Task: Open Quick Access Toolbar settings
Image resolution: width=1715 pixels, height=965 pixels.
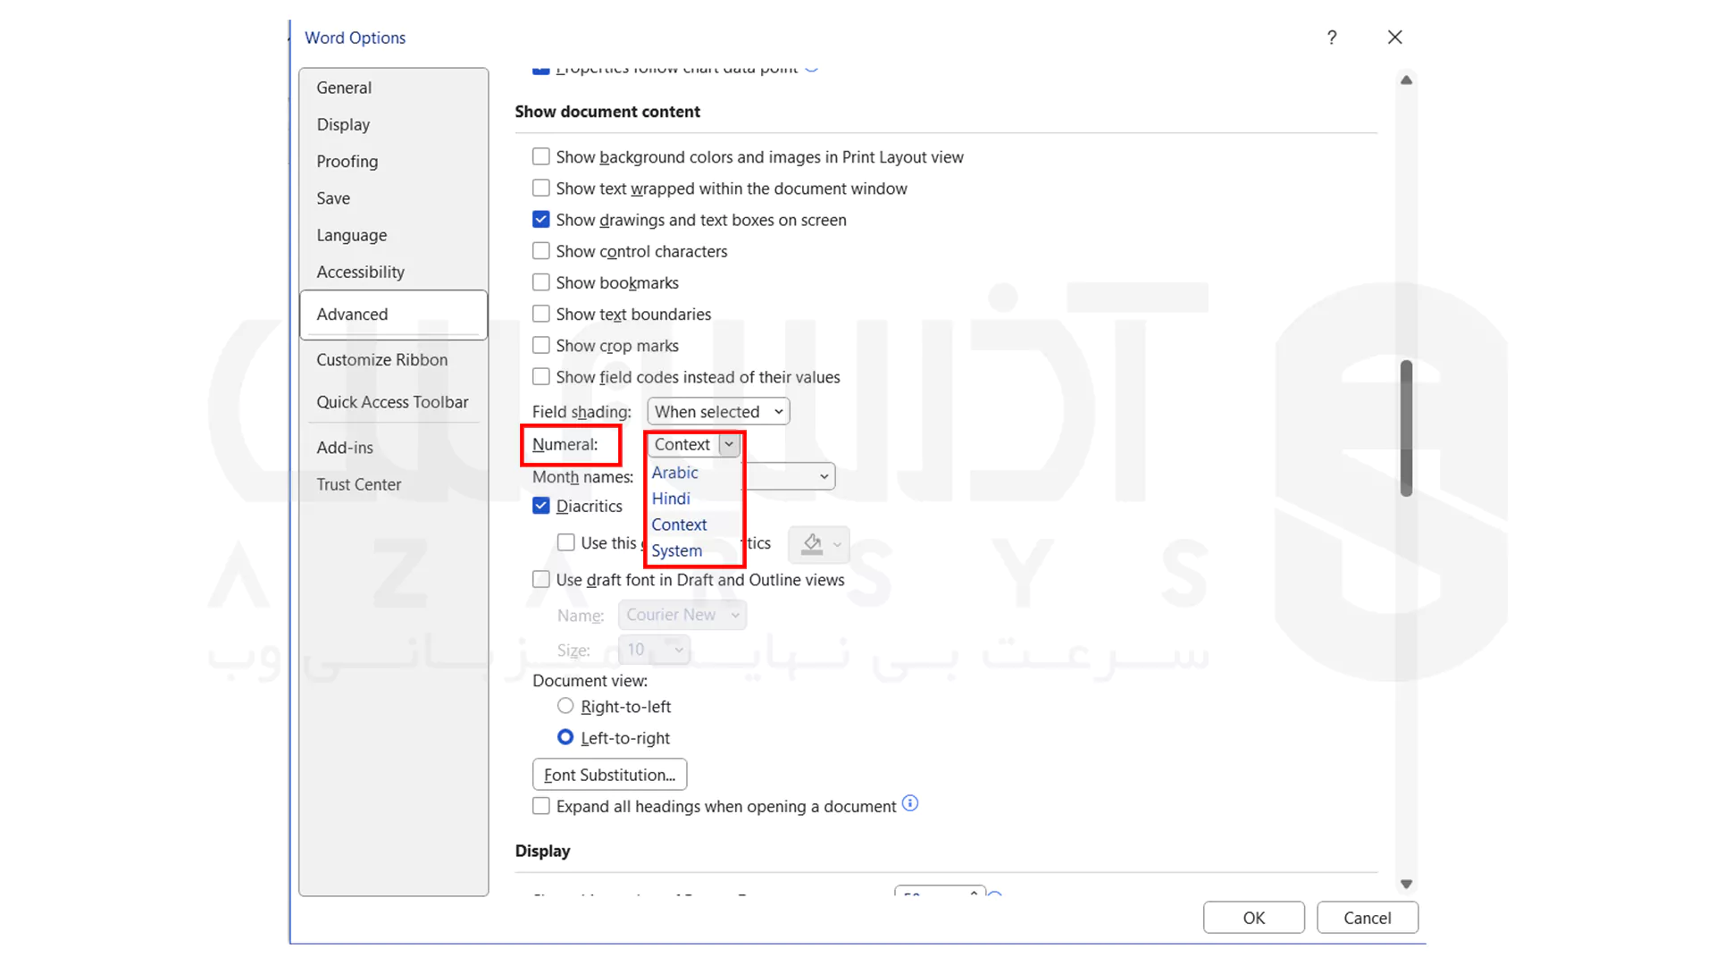Action: click(394, 402)
